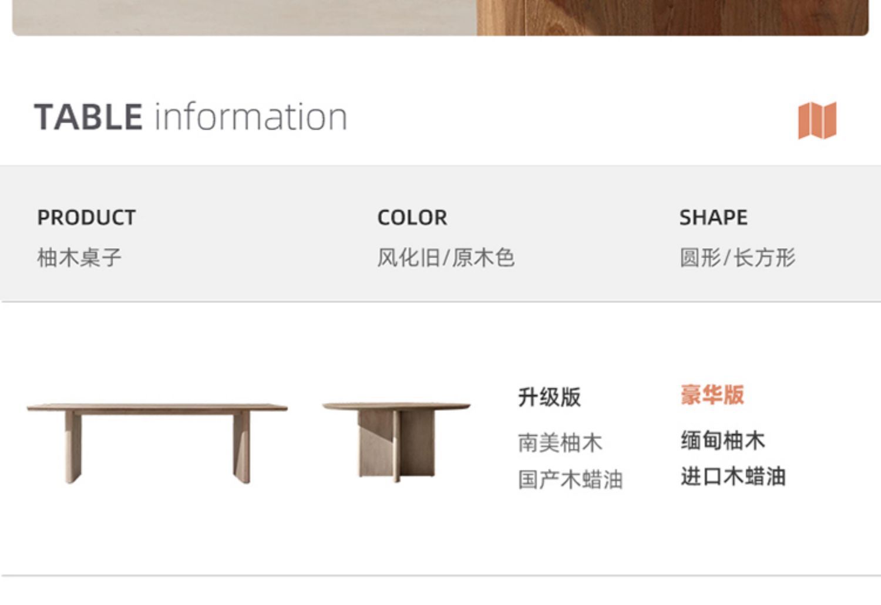
Task: Pick the light beige texture swatch
Action: 244,18
